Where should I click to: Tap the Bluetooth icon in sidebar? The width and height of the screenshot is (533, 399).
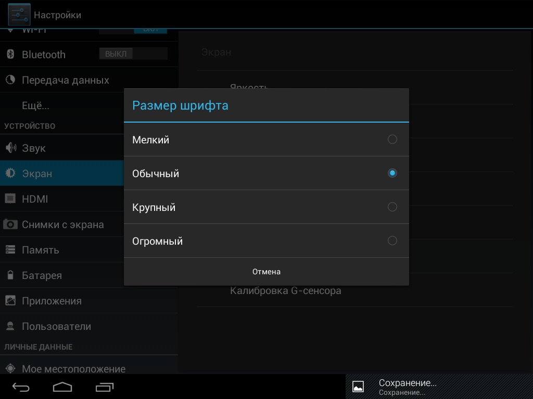(10, 55)
